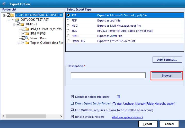Click the Destination path input field
Screen dimensions: 185x128
pos(108,75)
